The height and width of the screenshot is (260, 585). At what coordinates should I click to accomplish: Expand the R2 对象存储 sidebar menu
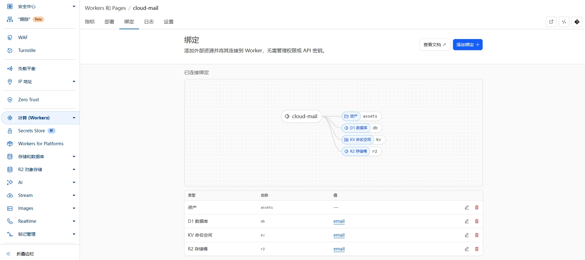pyautogui.click(x=74, y=170)
